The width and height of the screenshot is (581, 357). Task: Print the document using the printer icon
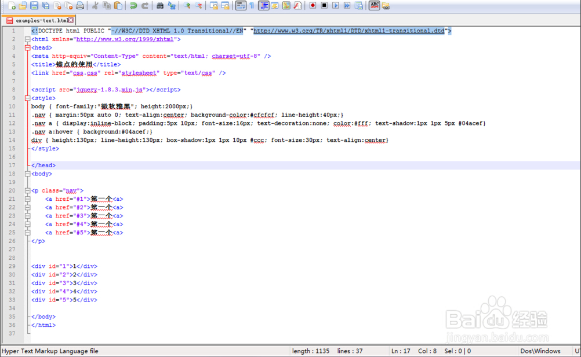80,6
